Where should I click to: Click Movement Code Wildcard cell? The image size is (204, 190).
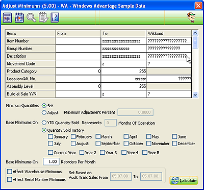click(169, 64)
